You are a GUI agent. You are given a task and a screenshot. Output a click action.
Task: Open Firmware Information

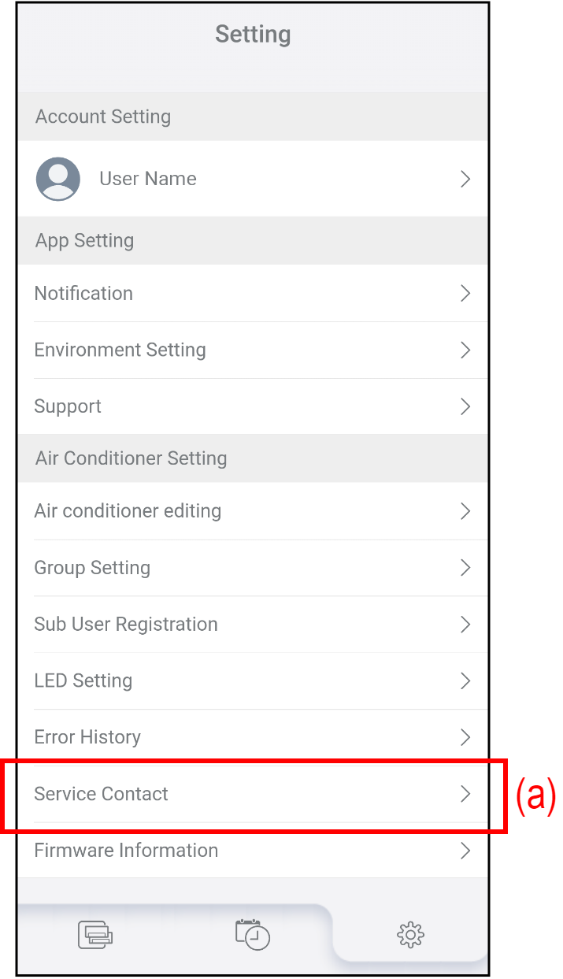126,851
